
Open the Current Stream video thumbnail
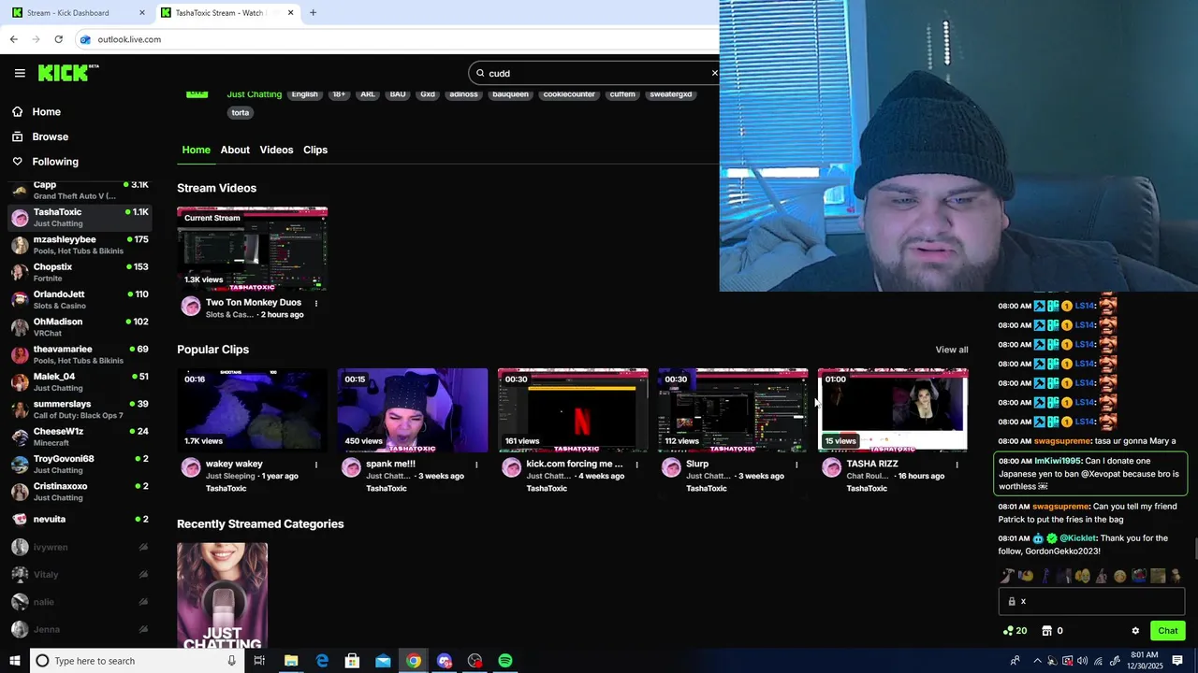pyautogui.click(x=252, y=249)
